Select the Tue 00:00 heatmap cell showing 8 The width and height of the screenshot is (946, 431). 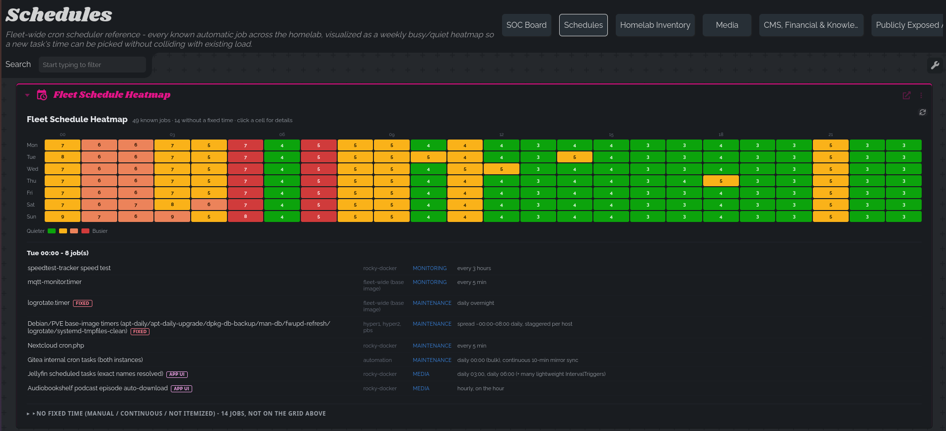point(63,157)
